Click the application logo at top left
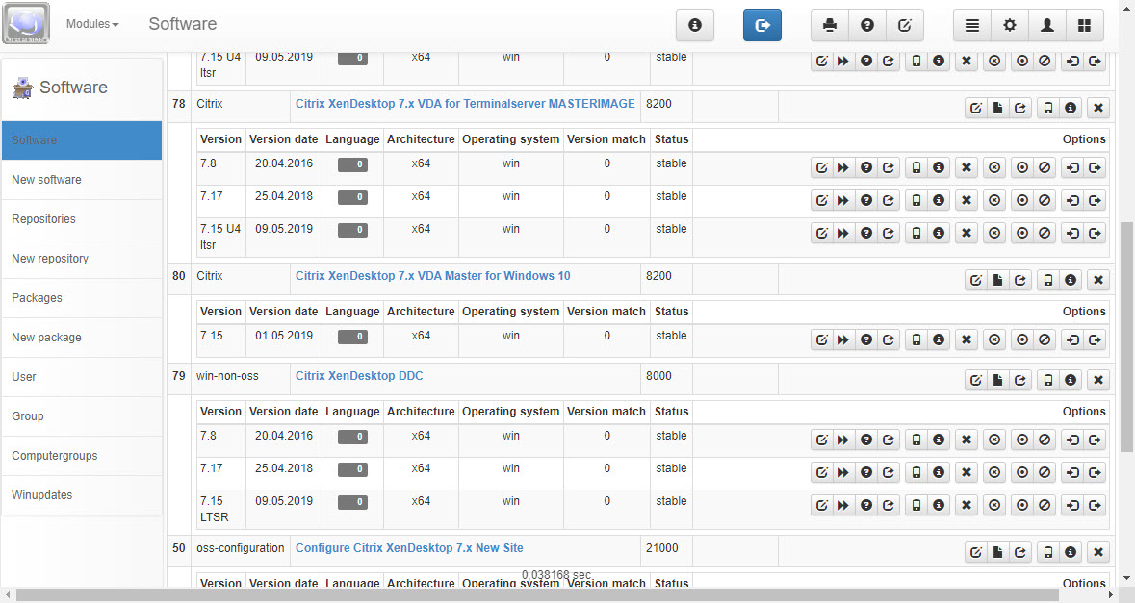Screen dimensions: 1135x603 tap(26, 23)
